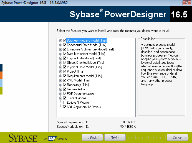This screenshot has width=192, height=143.
Task: Expand Repository (Trial) tree node
Action: pos(60,85)
